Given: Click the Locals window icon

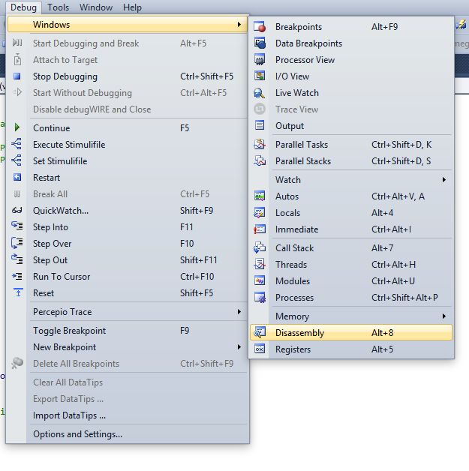Looking at the screenshot, I should click(x=260, y=212).
